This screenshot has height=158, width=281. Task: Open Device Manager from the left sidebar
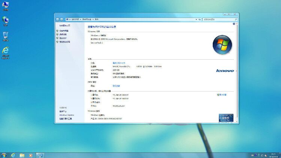tap(64, 31)
